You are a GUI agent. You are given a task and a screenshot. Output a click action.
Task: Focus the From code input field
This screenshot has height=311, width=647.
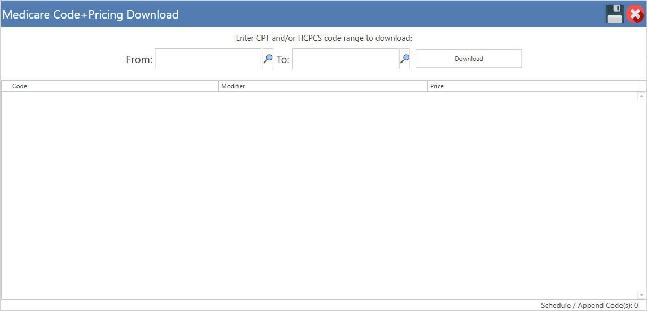[208, 59]
